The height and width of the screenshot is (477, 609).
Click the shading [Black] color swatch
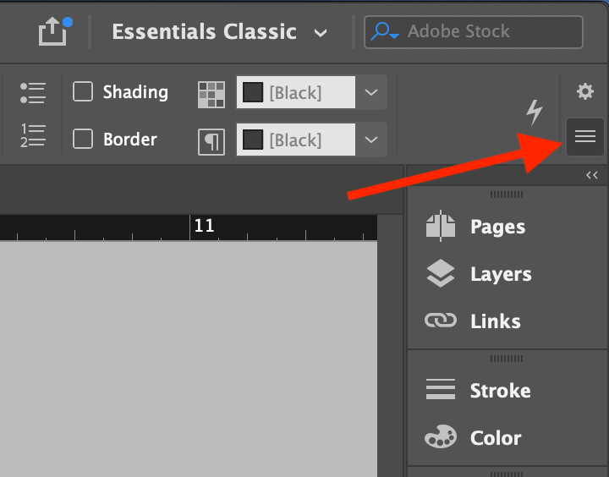pyautogui.click(x=295, y=92)
